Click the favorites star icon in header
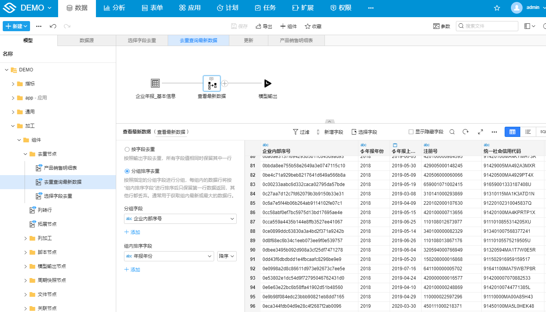 tap(497, 8)
